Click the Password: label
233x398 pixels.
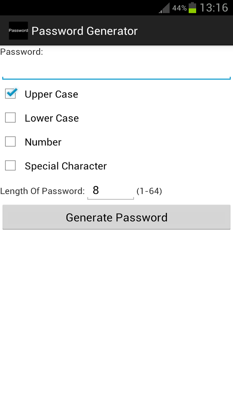coord(22,51)
